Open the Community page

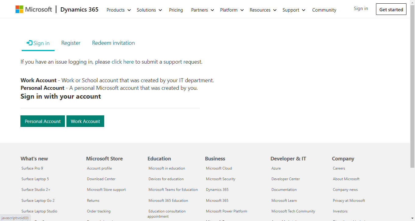[324, 10]
